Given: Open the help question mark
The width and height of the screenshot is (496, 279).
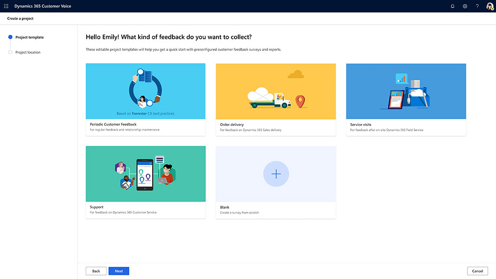Looking at the screenshot, I should 478,6.
